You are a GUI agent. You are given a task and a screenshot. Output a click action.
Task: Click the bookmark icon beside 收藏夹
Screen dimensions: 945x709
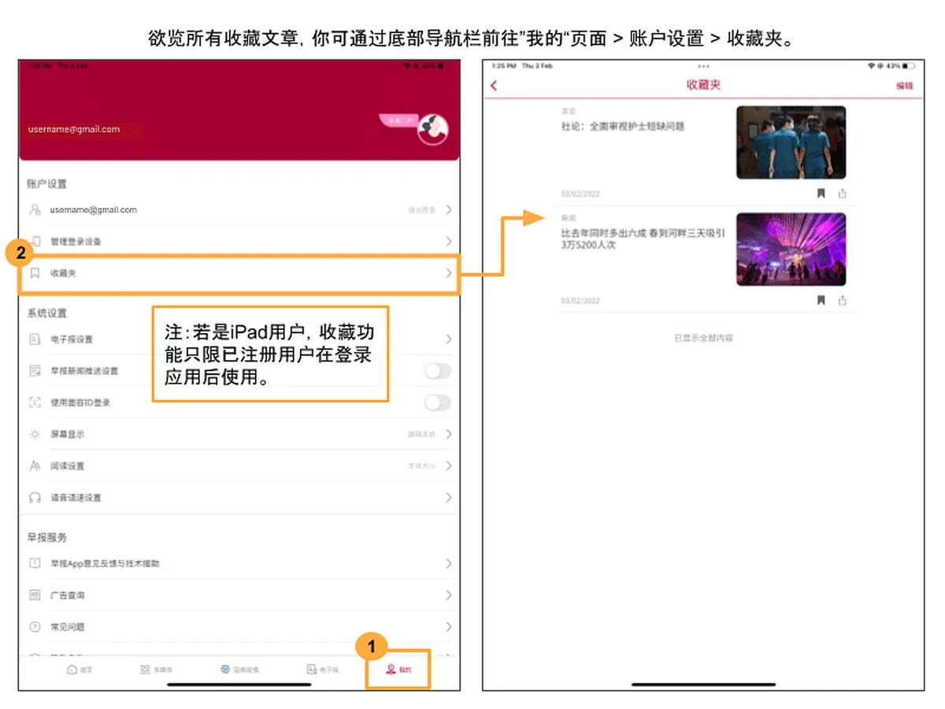click(35, 273)
